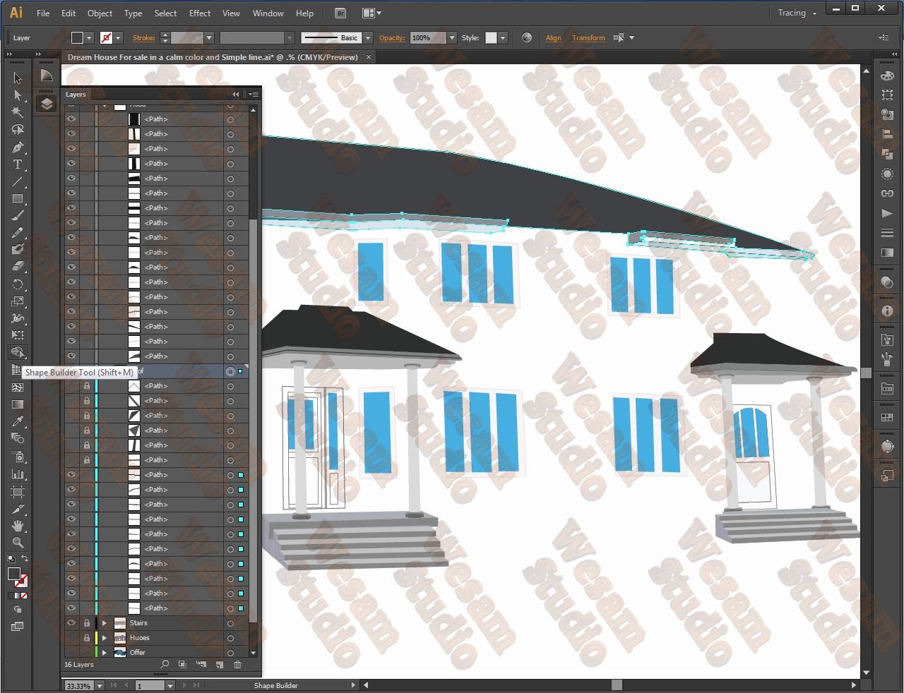Click the Transform link
The width and height of the screenshot is (904, 693).
click(588, 38)
